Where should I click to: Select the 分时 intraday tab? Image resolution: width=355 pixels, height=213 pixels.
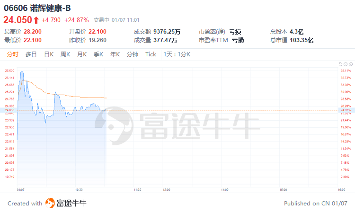click(12, 54)
